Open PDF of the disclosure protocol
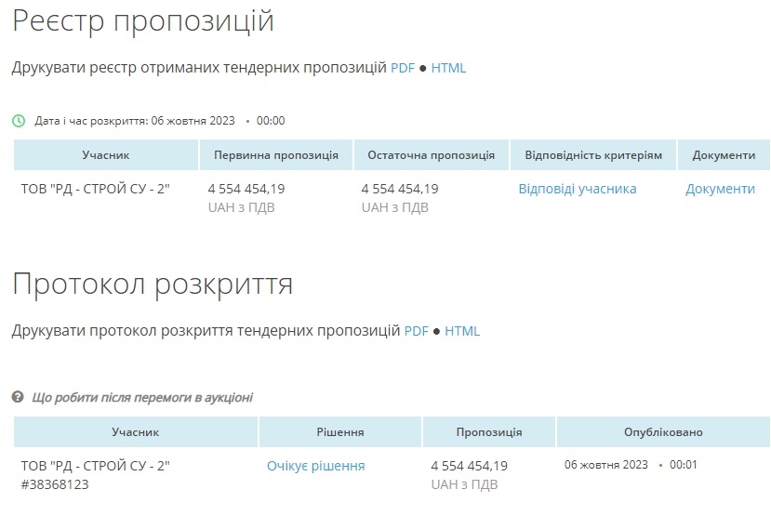Viewport: 771px width, 516px height. (x=416, y=331)
